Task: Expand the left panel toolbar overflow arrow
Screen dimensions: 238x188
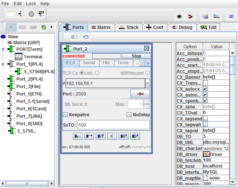Action: [x=52, y=27]
